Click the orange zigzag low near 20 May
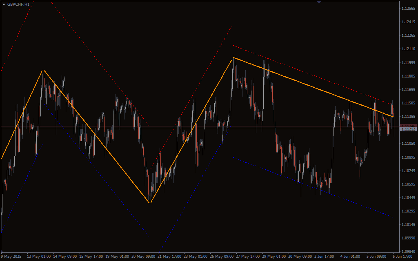 tap(150, 203)
